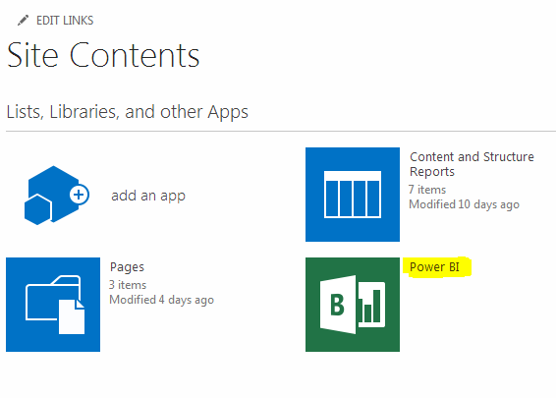Click the plus badge on the app icon
The height and width of the screenshot is (398, 556).
79,195
